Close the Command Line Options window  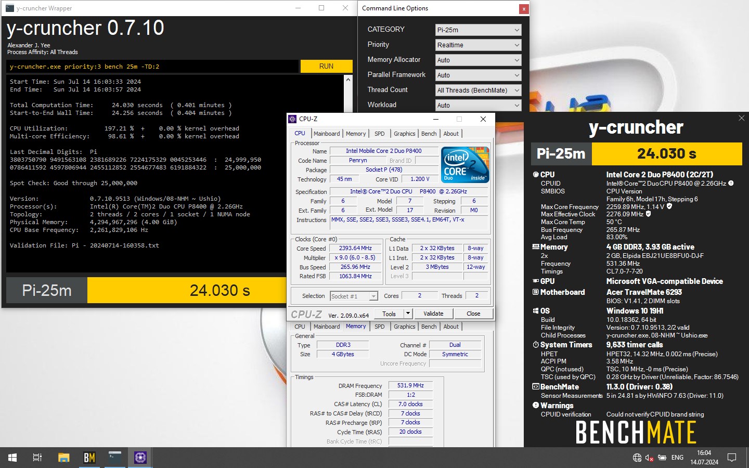point(524,8)
